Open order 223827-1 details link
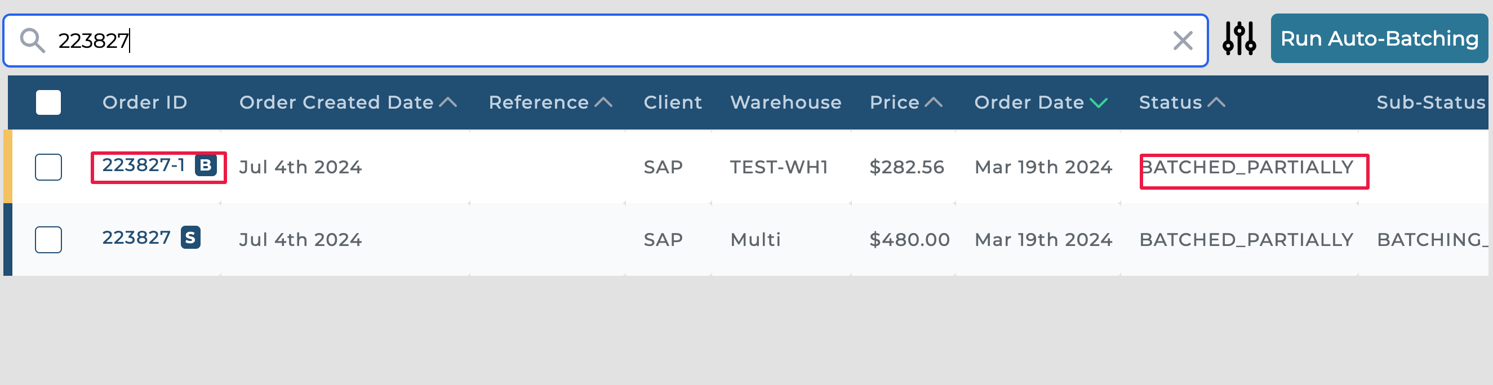 pos(143,165)
